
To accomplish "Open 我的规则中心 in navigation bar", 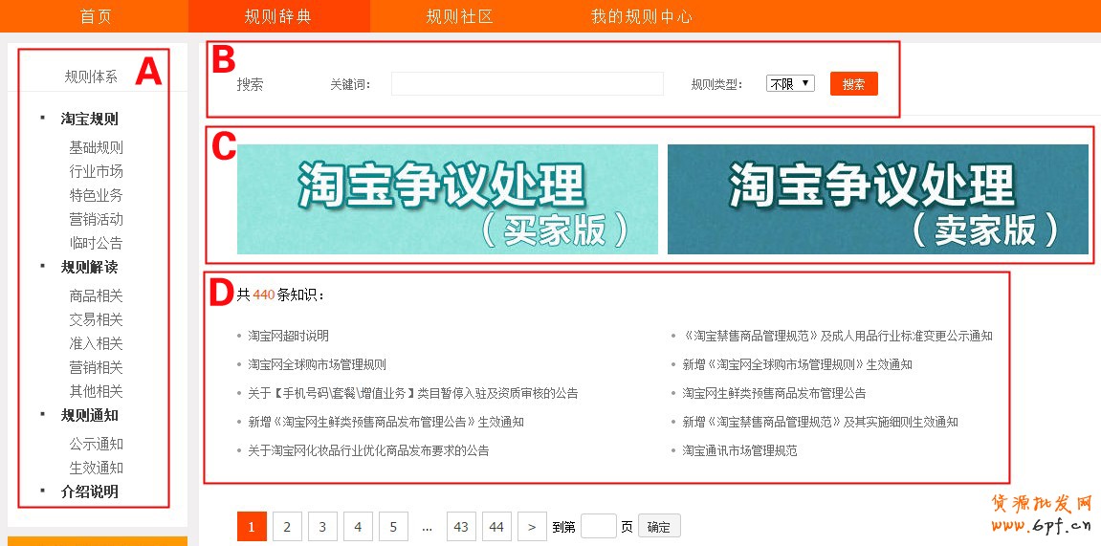I will [x=641, y=16].
